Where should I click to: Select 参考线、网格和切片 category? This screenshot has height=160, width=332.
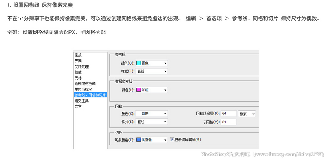tap(90, 95)
